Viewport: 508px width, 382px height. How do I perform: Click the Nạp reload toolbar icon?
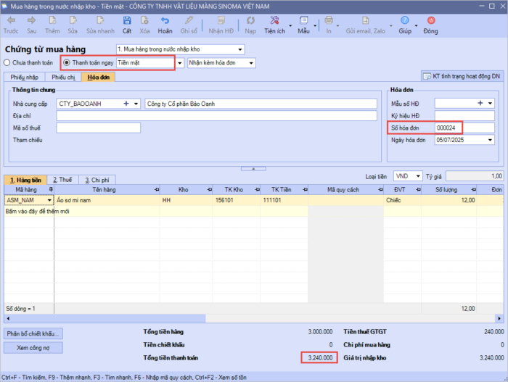click(x=250, y=22)
